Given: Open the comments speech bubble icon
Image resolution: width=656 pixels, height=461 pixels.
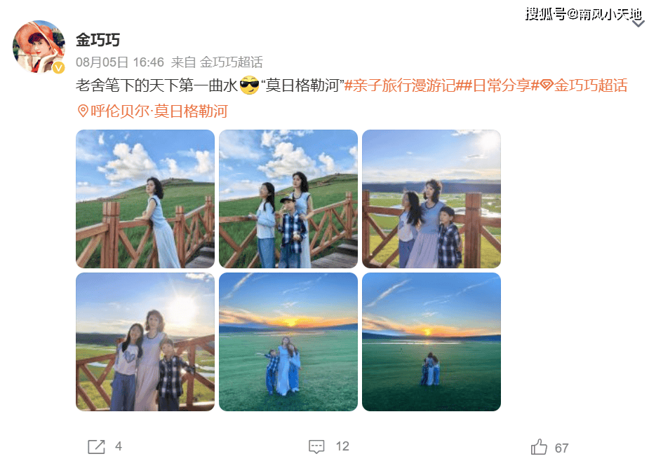Looking at the screenshot, I should click(316, 446).
